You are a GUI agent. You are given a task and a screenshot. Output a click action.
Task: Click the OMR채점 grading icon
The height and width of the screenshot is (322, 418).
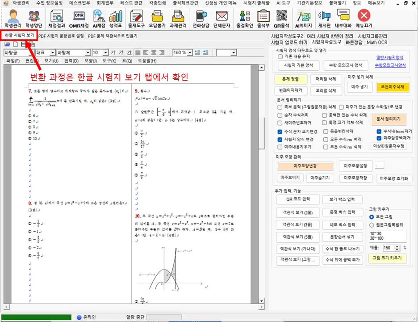(79, 18)
